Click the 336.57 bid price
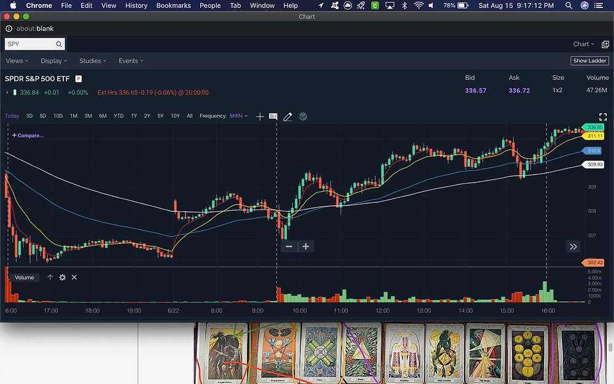 475,90
